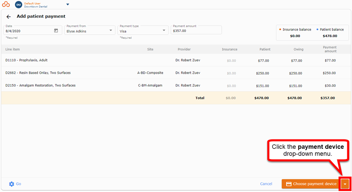This screenshot has height=192, width=352.
Task: Click the Insurance column header
Action: [229, 49]
